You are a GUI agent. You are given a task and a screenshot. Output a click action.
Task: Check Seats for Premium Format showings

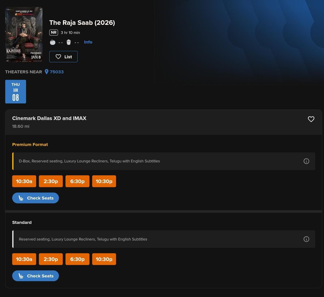coord(35,198)
